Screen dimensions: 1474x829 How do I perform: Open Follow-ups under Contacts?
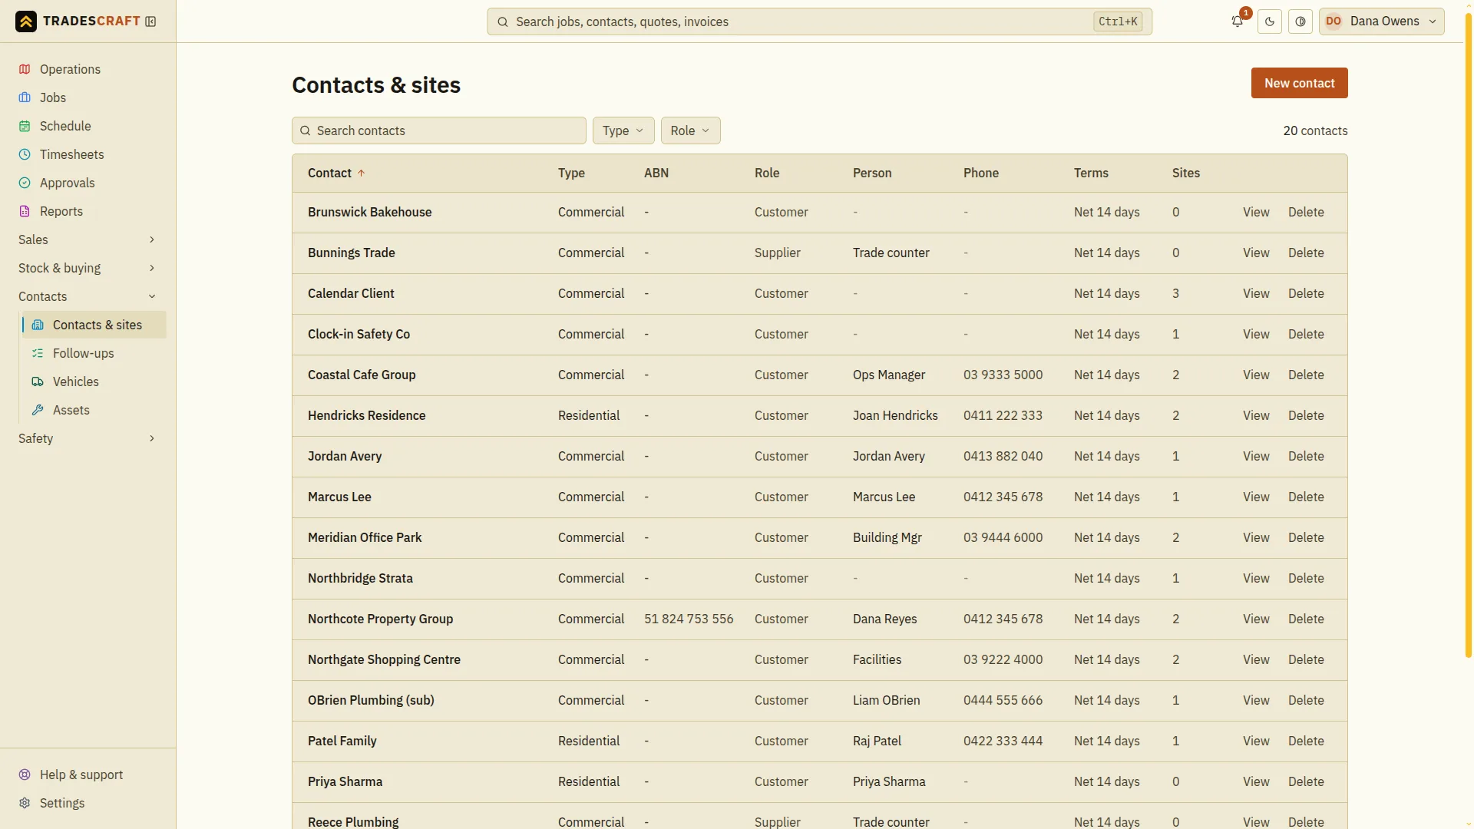(x=94, y=353)
